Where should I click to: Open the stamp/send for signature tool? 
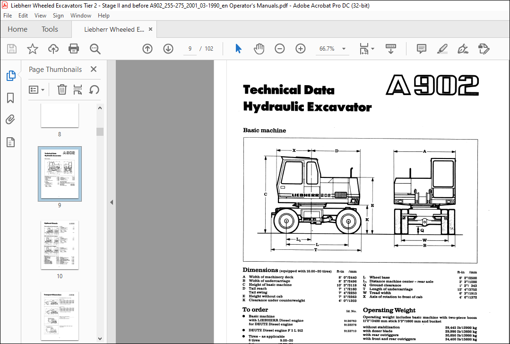[x=484, y=49]
